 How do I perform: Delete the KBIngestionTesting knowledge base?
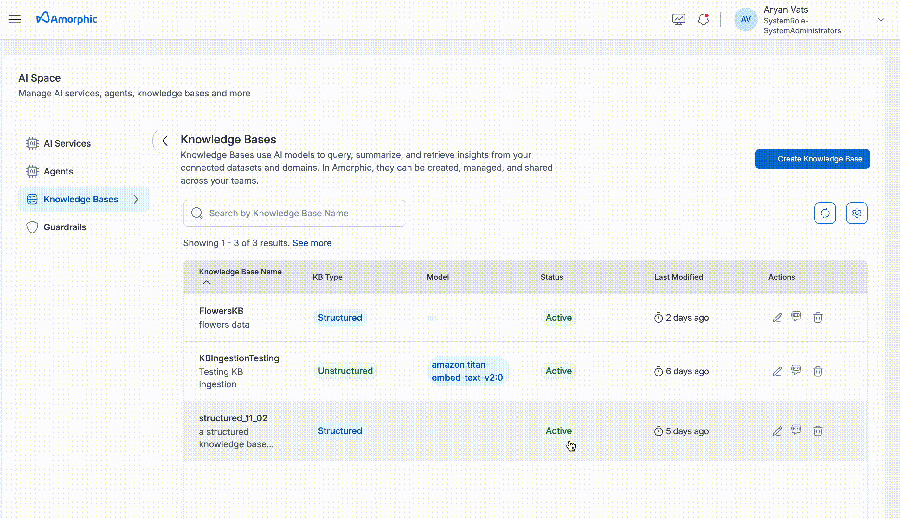pos(818,371)
